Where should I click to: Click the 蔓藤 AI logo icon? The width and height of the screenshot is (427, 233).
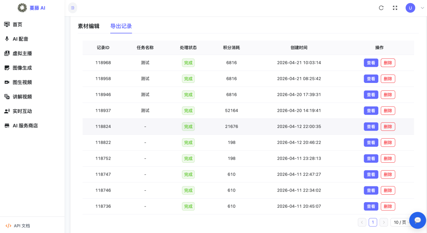pyautogui.click(x=22, y=8)
